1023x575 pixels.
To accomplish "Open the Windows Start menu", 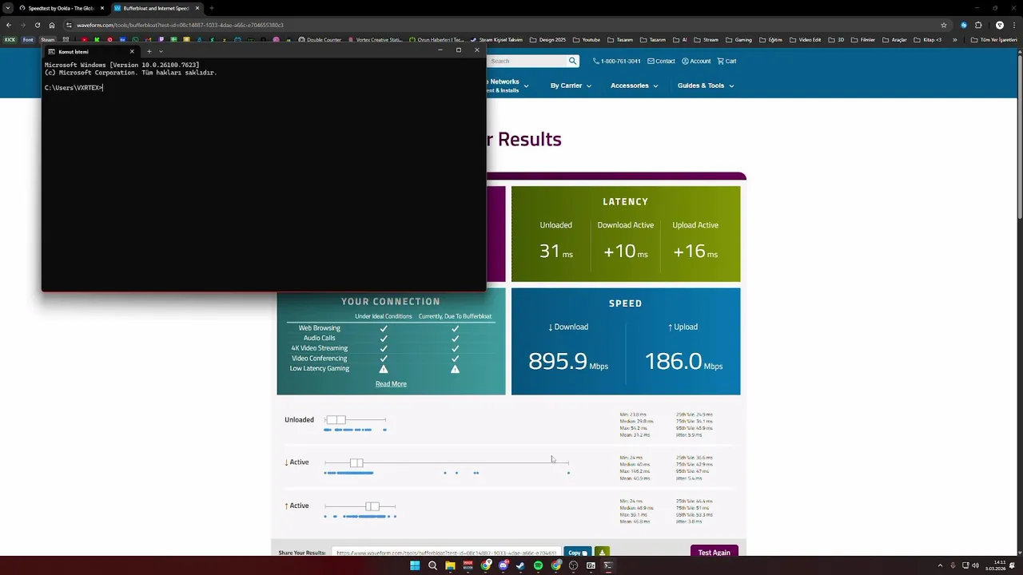I will pyautogui.click(x=415, y=565).
